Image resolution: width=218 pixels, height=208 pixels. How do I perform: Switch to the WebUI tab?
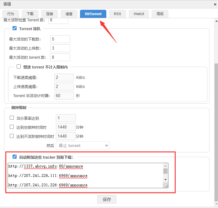coord(139,14)
